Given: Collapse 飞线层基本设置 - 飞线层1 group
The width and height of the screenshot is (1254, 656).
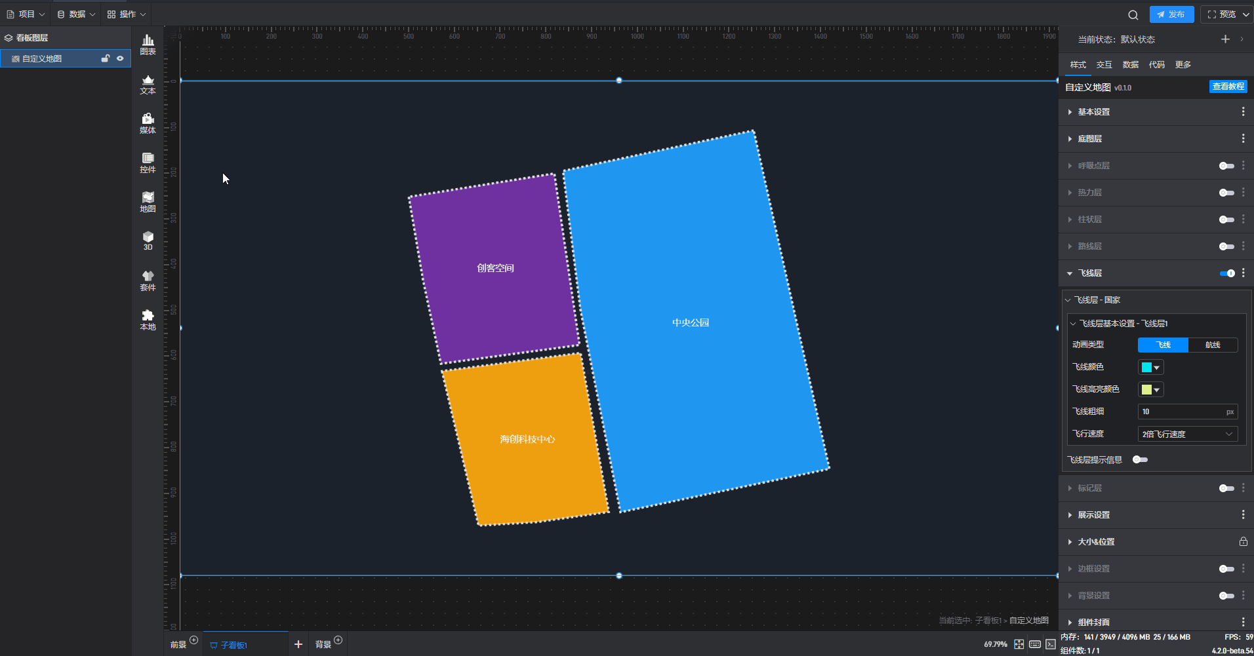Looking at the screenshot, I should point(1073,324).
